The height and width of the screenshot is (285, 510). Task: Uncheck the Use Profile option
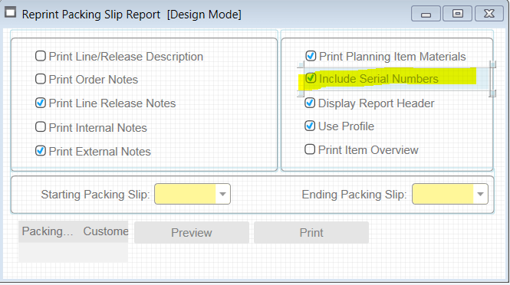tap(310, 126)
